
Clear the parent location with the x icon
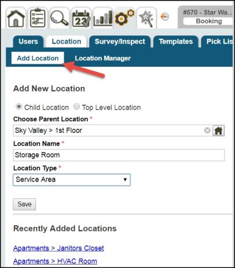[207, 131]
